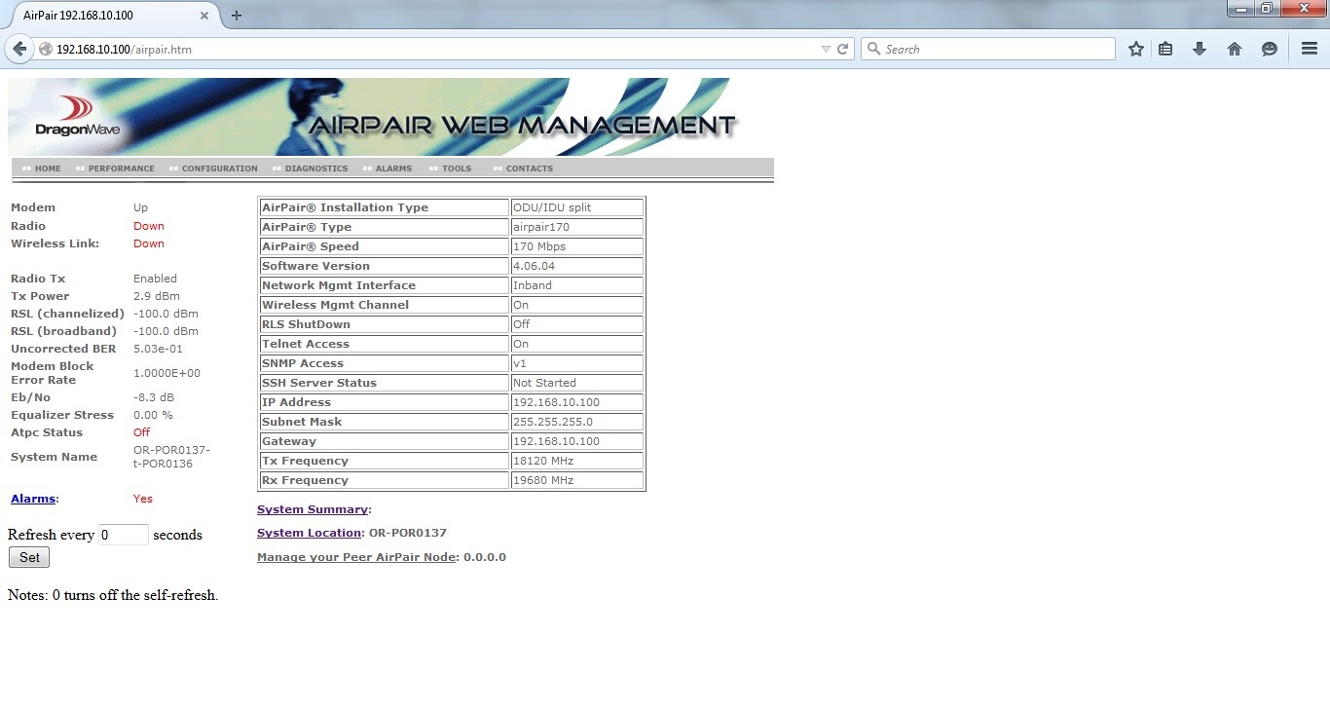Screen dimensions: 1330x709
Task: Open the DIAGNOSTICS menu item
Action: tap(316, 168)
